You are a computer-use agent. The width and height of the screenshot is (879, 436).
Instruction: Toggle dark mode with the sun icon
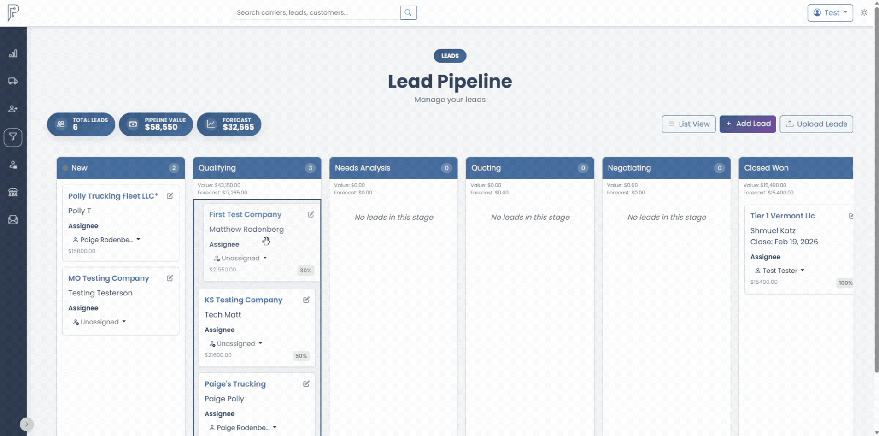864,12
